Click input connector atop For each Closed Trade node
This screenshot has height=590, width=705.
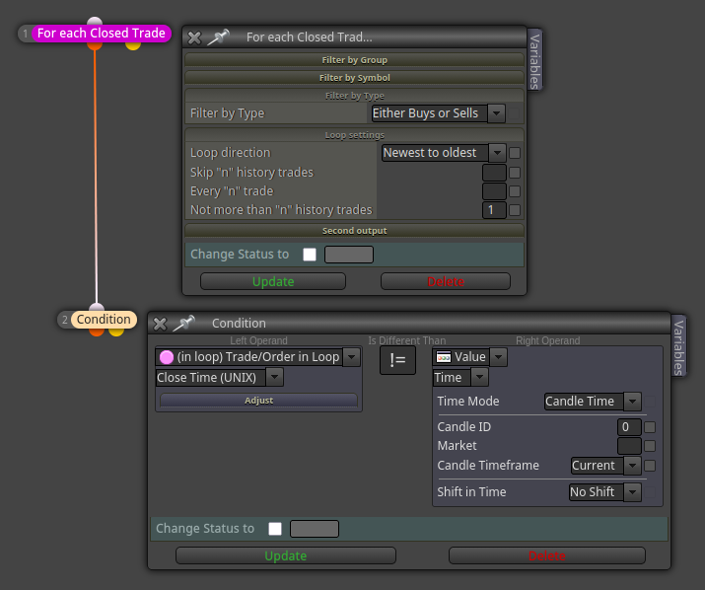coord(95,21)
